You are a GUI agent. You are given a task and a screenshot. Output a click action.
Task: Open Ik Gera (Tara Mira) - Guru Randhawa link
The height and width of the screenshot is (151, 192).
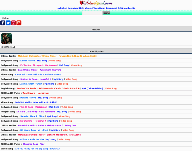point(36,111)
